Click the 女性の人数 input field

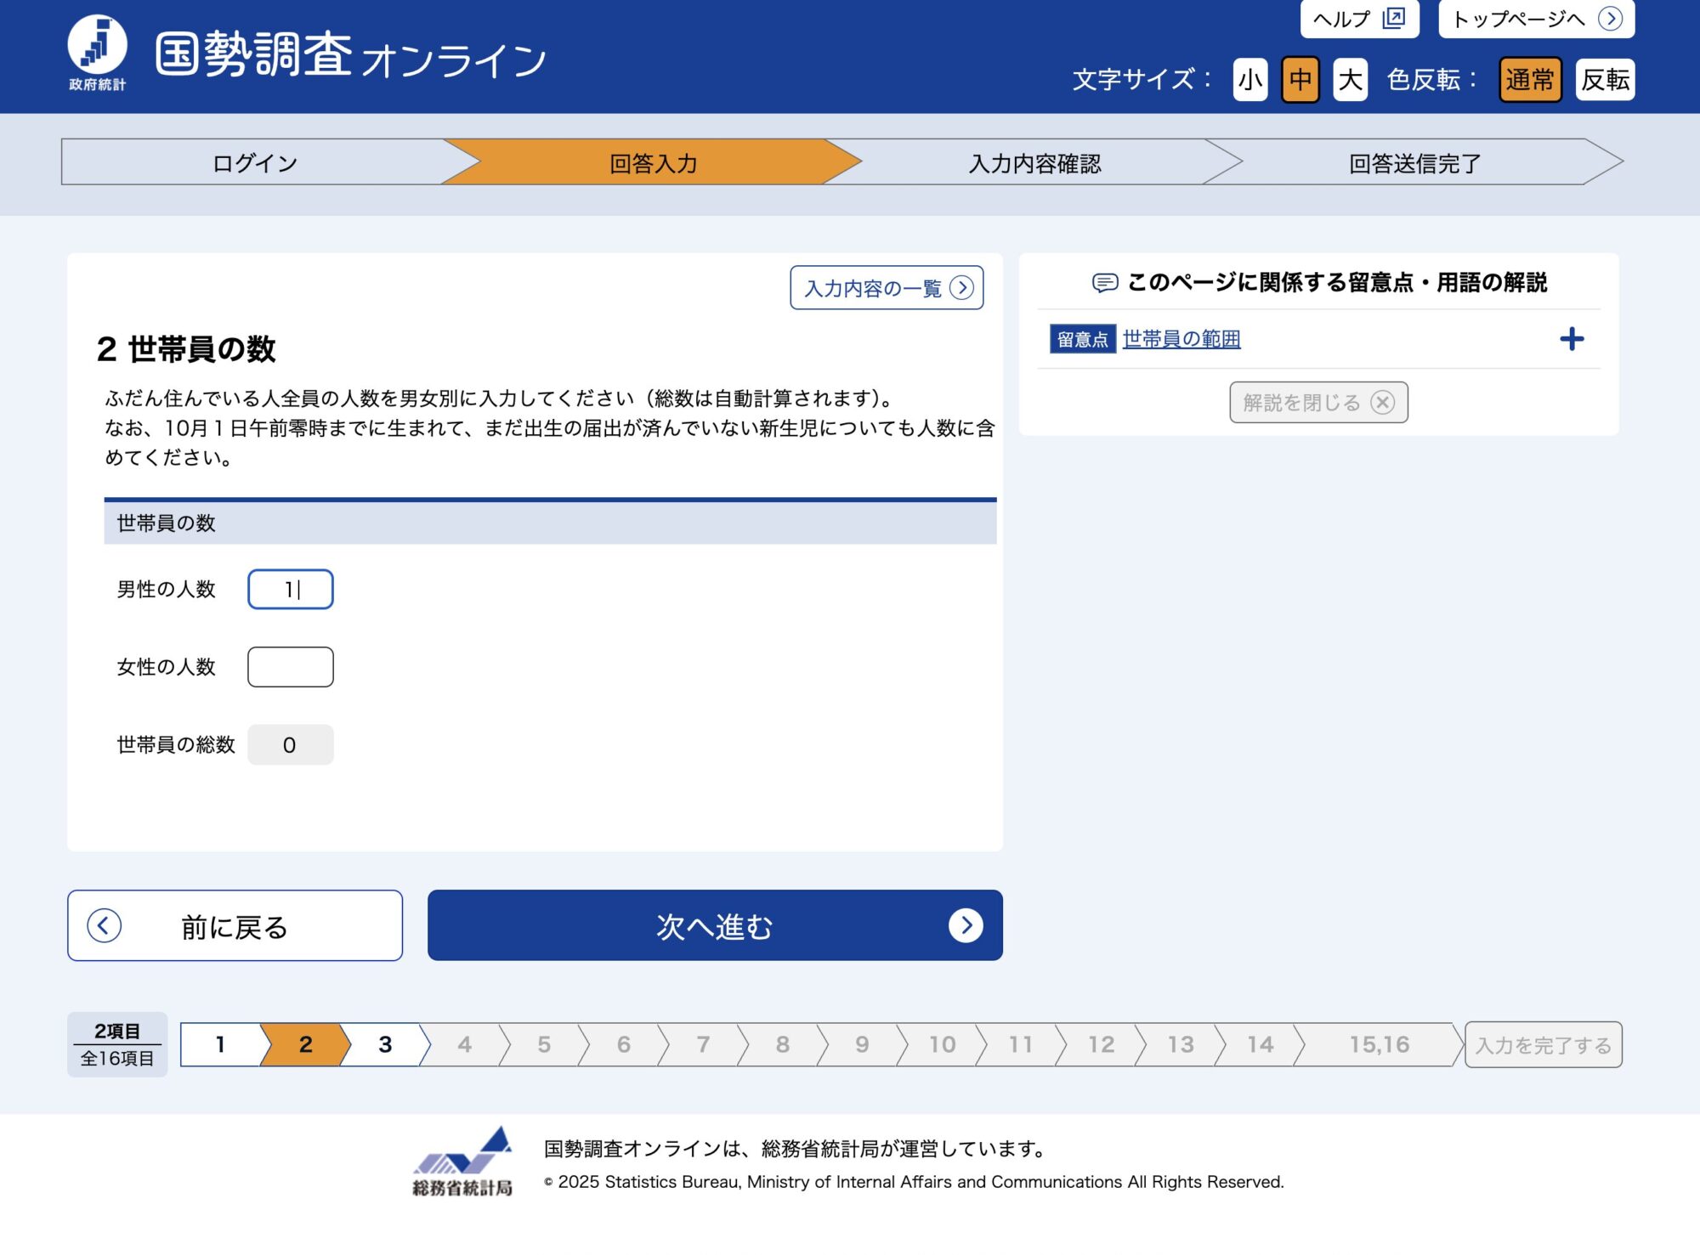click(x=290, y=667)
